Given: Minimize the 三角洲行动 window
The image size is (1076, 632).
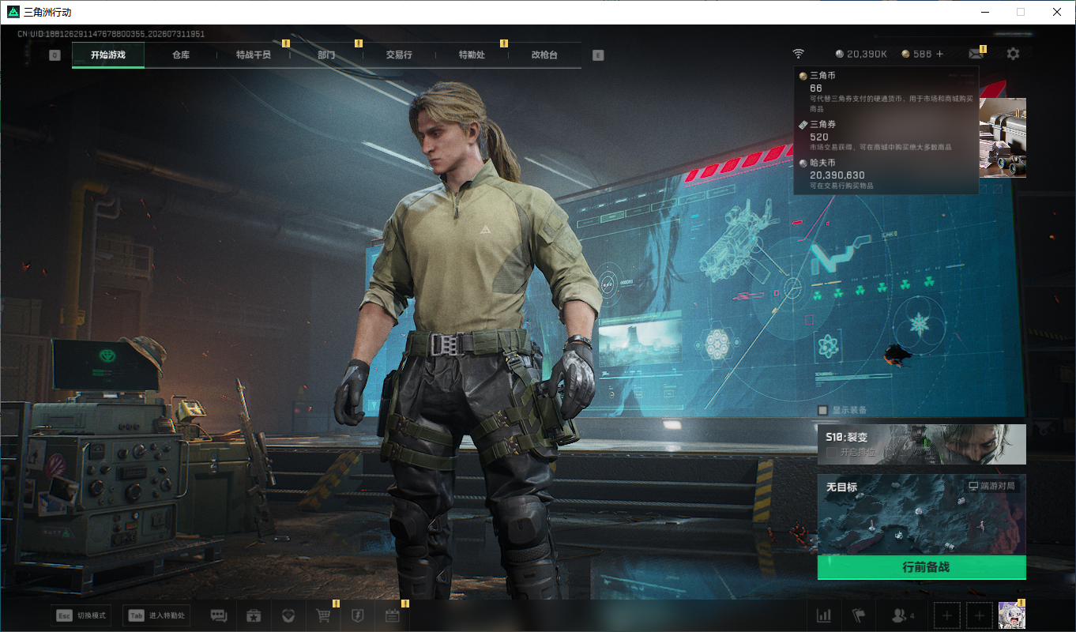Looking at the screenshot, I should click(985, 12).
